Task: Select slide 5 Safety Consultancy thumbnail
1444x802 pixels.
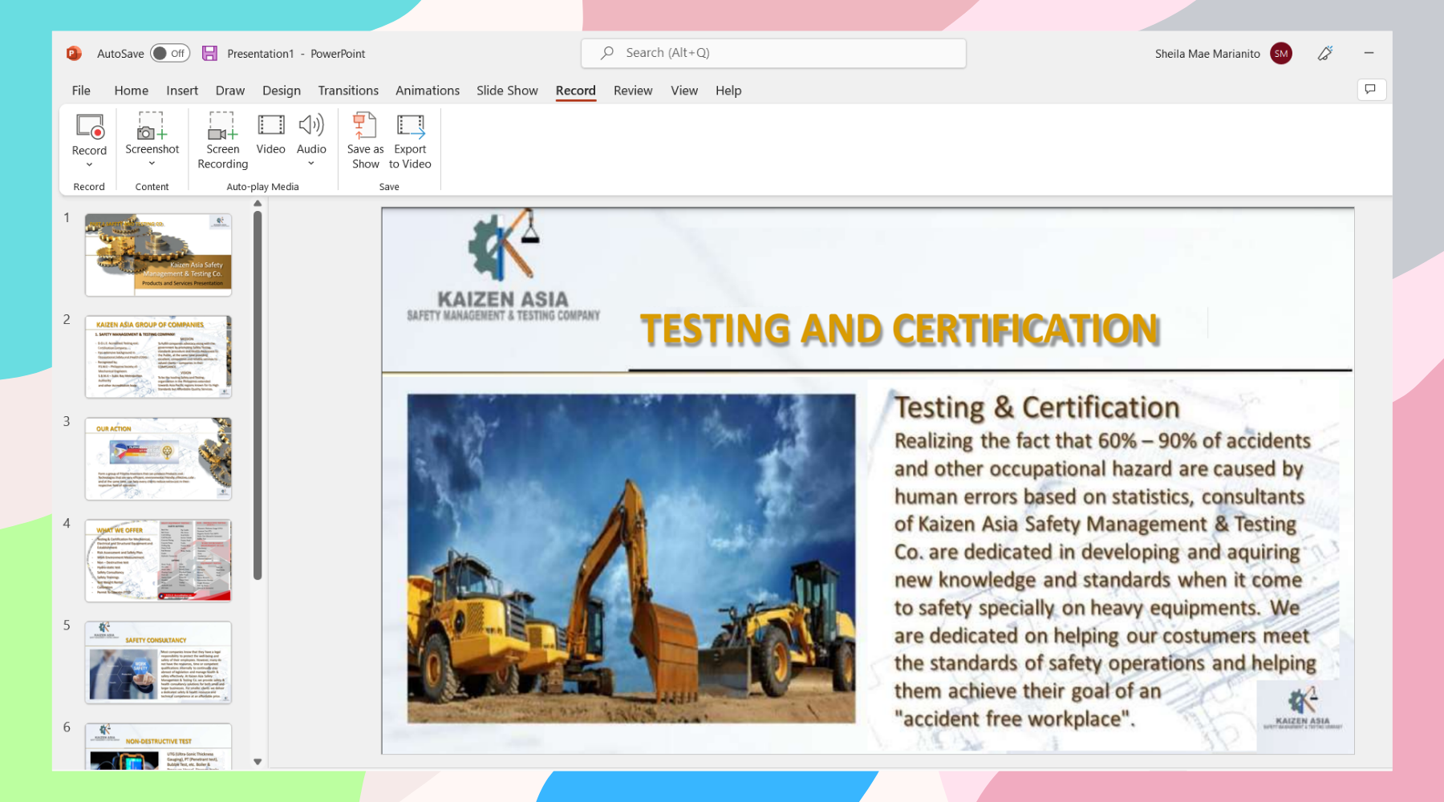Action: coord(158,662)
